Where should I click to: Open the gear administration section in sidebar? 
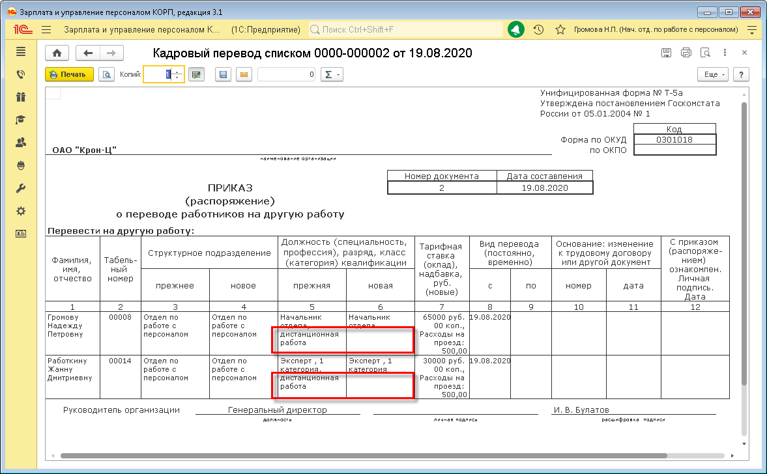tap(21, 211)
